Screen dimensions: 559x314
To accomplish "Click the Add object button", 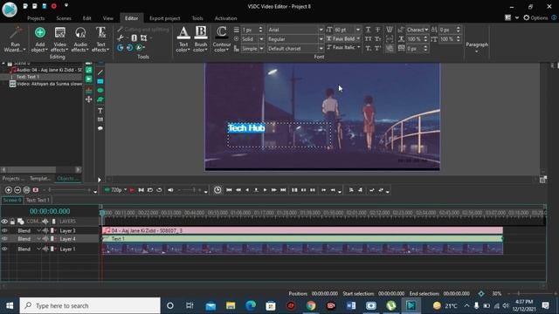I will [x=39, y=39].
